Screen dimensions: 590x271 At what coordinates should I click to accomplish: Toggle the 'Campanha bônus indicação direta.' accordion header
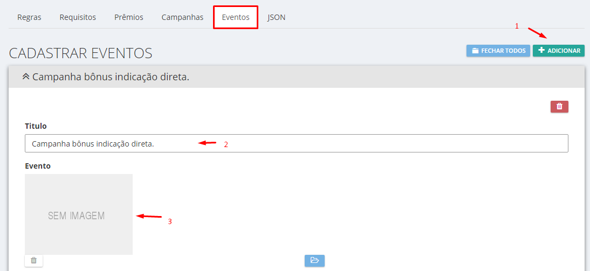pyautogui.click(x=111, y=77)
